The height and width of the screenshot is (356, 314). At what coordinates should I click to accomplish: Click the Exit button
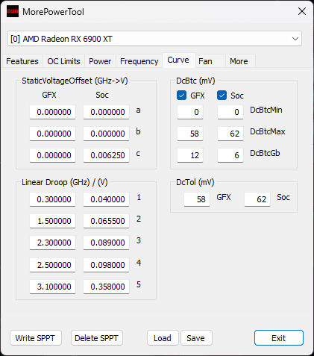click(x=279, y=338)
